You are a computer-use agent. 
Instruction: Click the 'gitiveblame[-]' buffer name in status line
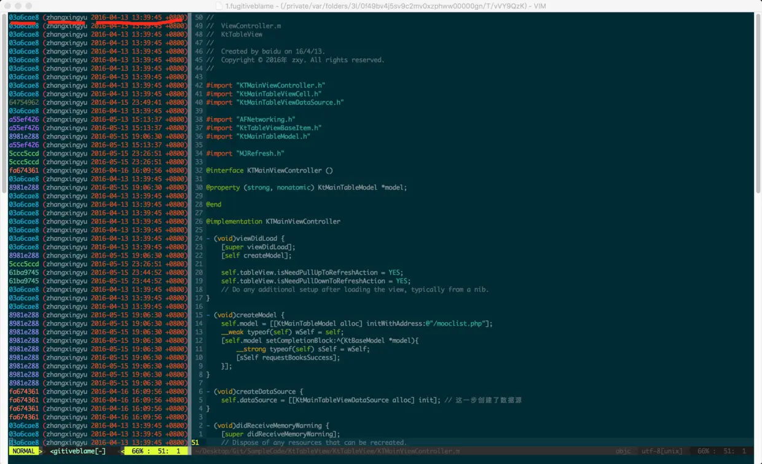pyautogui.click(x=78, y=451)
